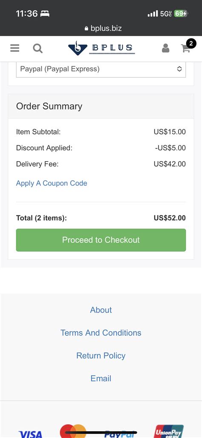Tap the cart item count badge

click(x=191, y=44)
